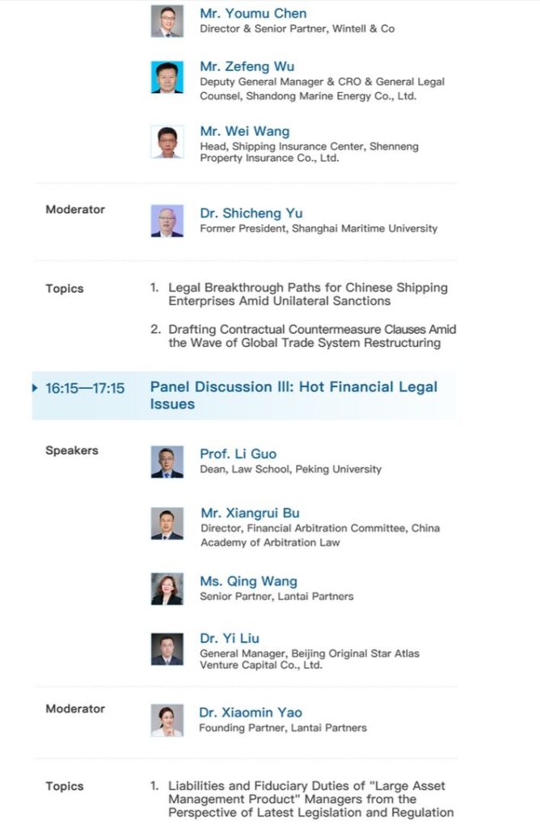Open Dr. Shicheng Yu's moderator photo

(167, 221)
